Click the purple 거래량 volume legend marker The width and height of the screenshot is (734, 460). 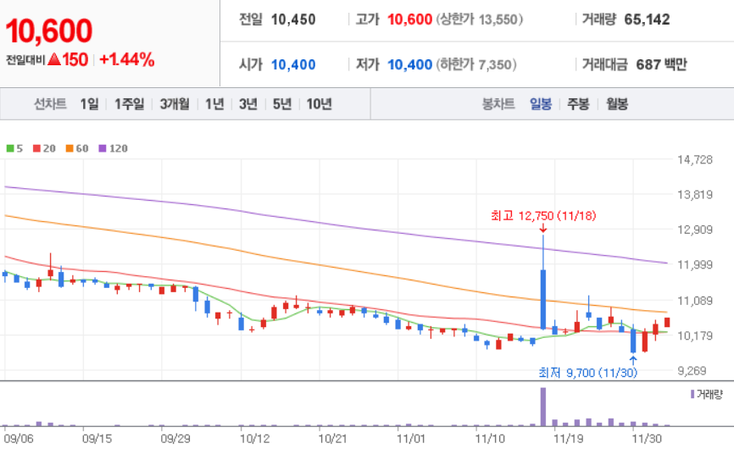coord(692,395)
